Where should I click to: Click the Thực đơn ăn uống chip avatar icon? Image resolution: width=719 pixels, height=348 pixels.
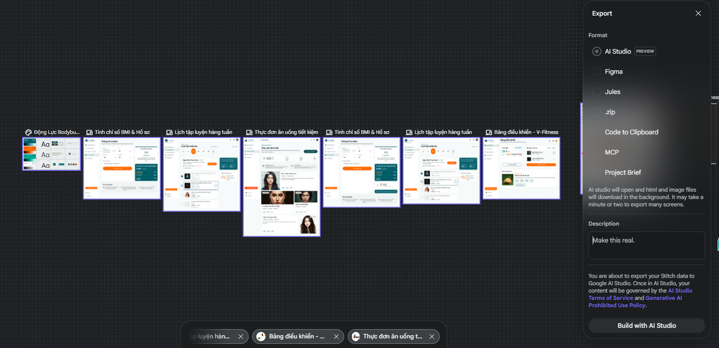(x=356, y=337)
